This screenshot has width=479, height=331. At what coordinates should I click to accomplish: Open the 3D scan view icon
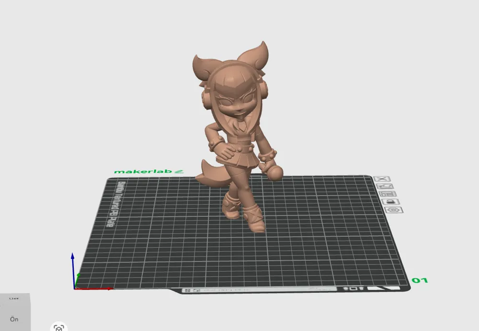click(59, 328)
